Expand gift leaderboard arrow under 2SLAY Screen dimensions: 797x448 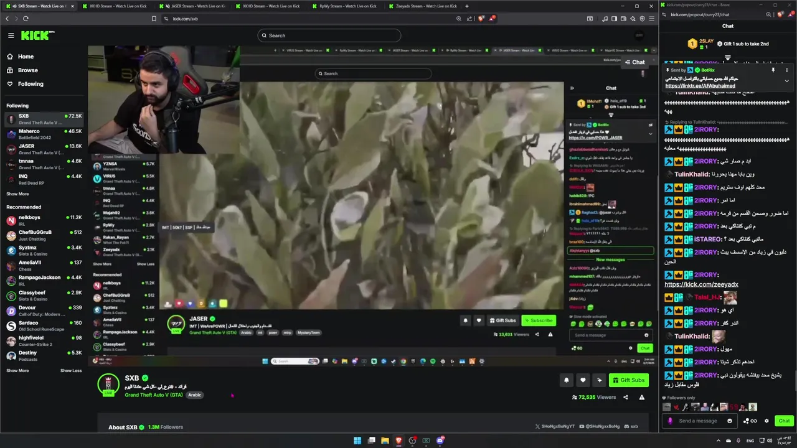pyautogui.click(x=727, y=57)
